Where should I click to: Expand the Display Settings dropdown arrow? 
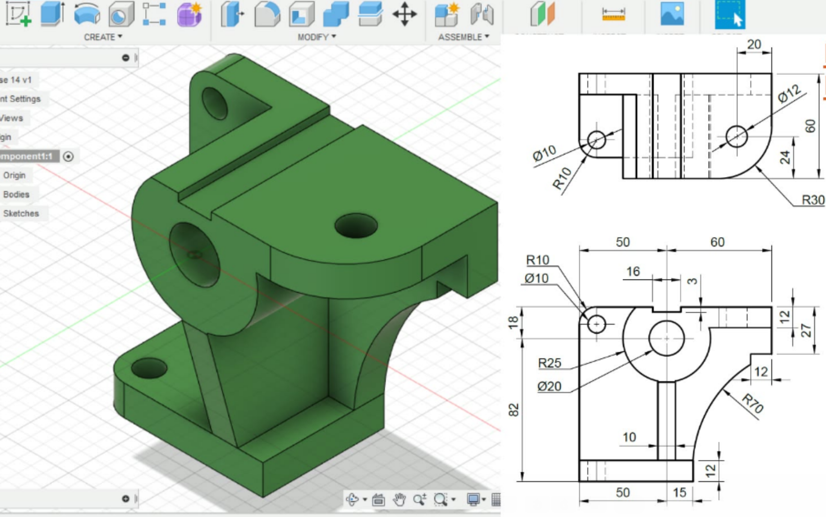coord(484,500)
